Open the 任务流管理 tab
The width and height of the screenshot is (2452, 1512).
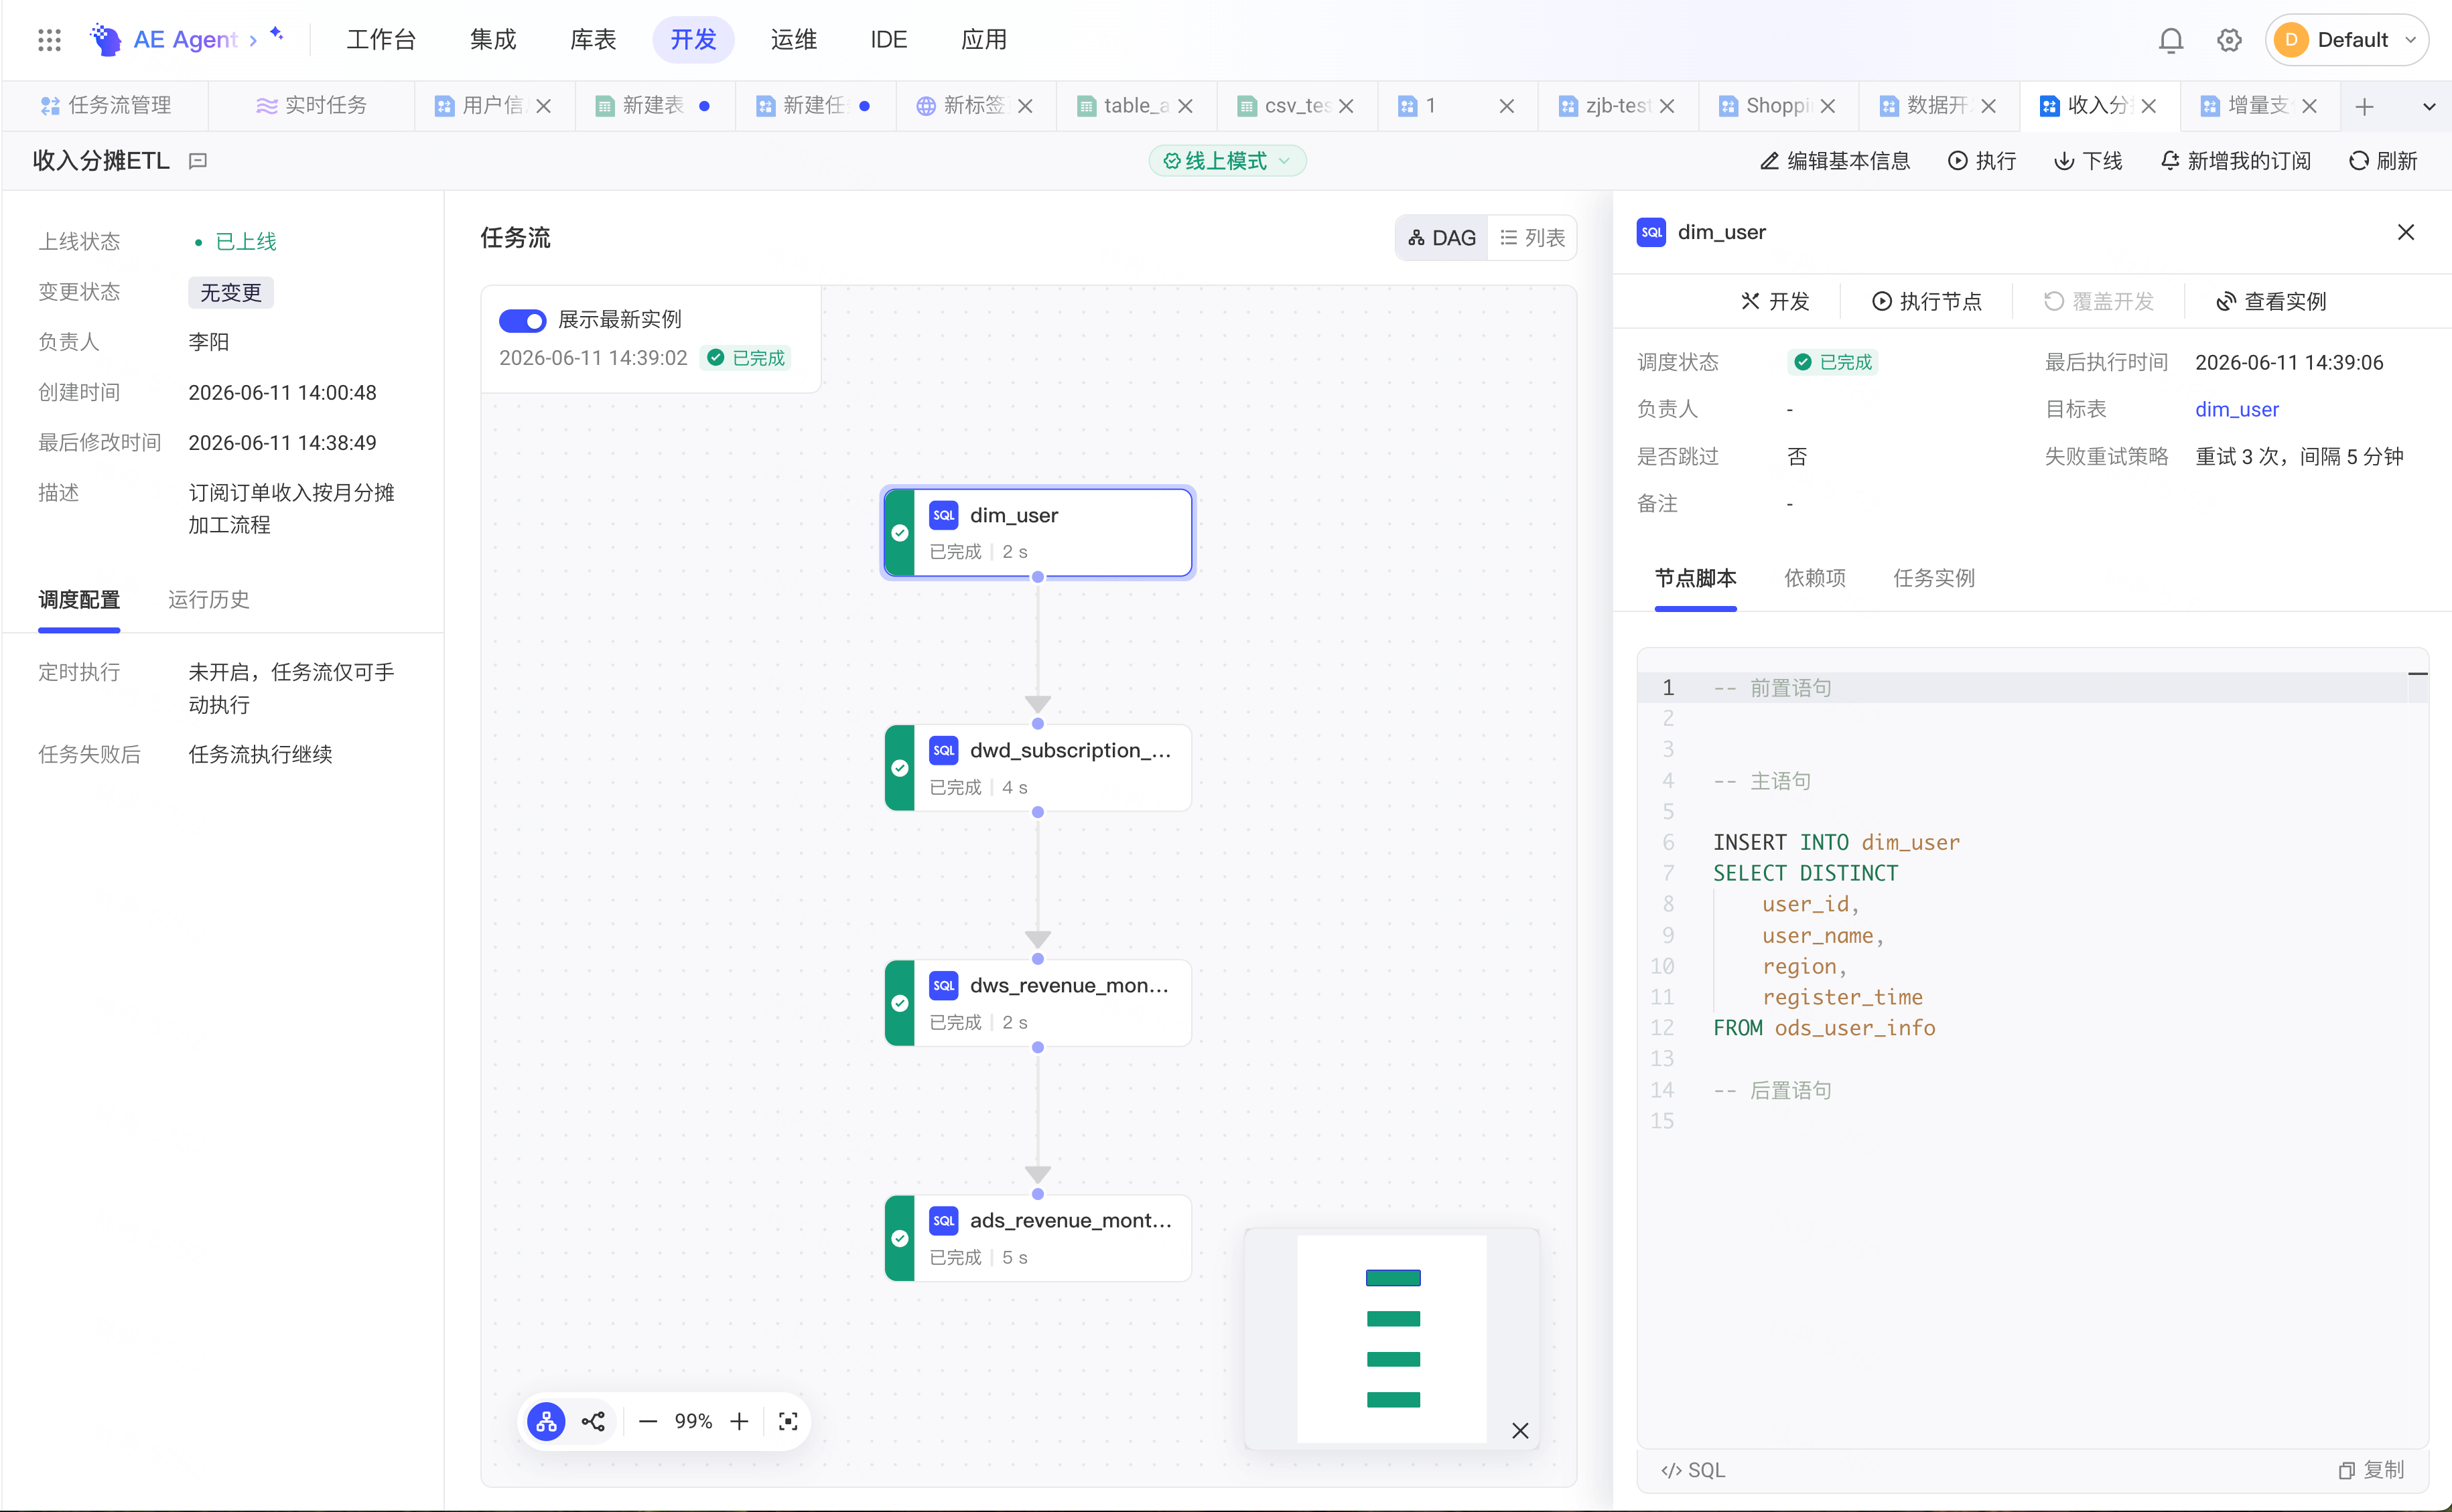tap(106, 106)
